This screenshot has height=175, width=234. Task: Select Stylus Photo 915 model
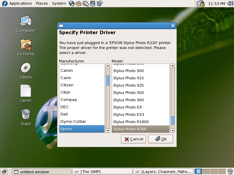click(x=141, y=78)
